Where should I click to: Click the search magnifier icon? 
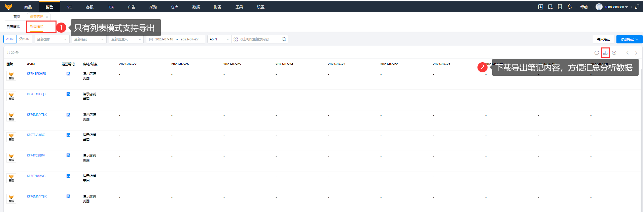coord(284,39)
